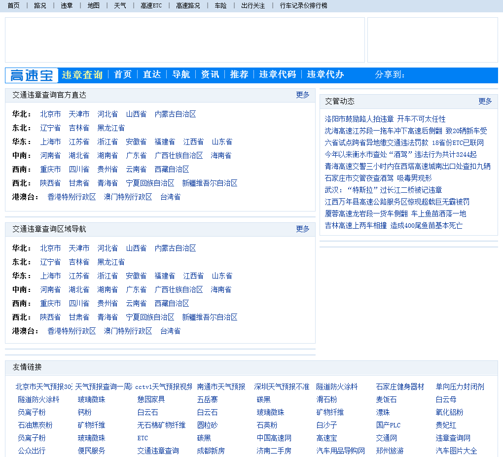This screenshot has width=503, height=457.
Task: Open friend link 憩园家具
Action: (x=151, y=400)
